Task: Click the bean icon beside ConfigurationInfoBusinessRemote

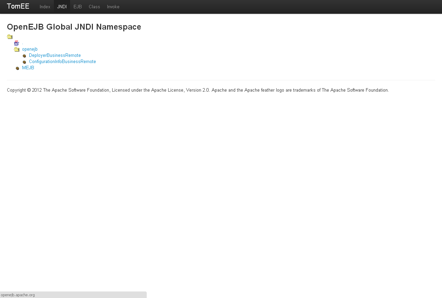Action: point(24,62)
